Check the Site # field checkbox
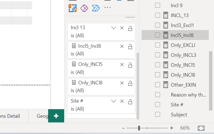214x134 pixels. tap(158, 104)
